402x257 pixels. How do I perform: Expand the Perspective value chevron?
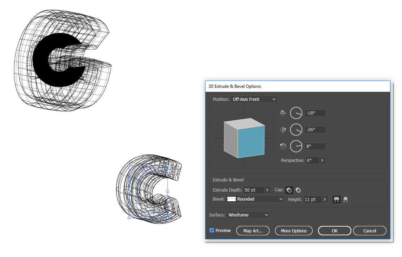(322, 160)
